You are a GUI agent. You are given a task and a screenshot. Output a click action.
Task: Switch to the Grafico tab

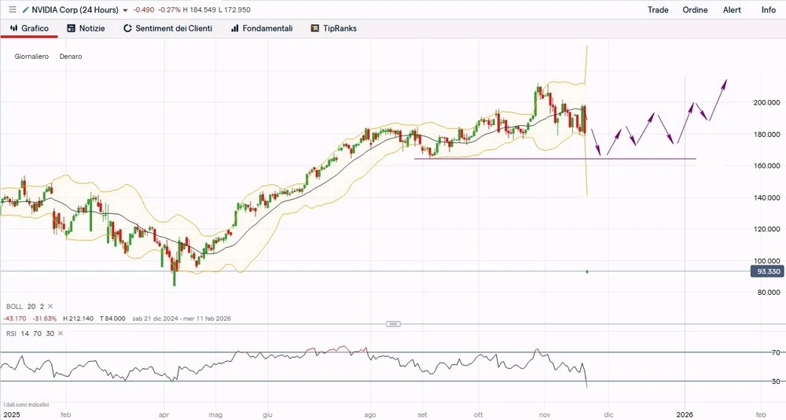(x=29, y=28)
